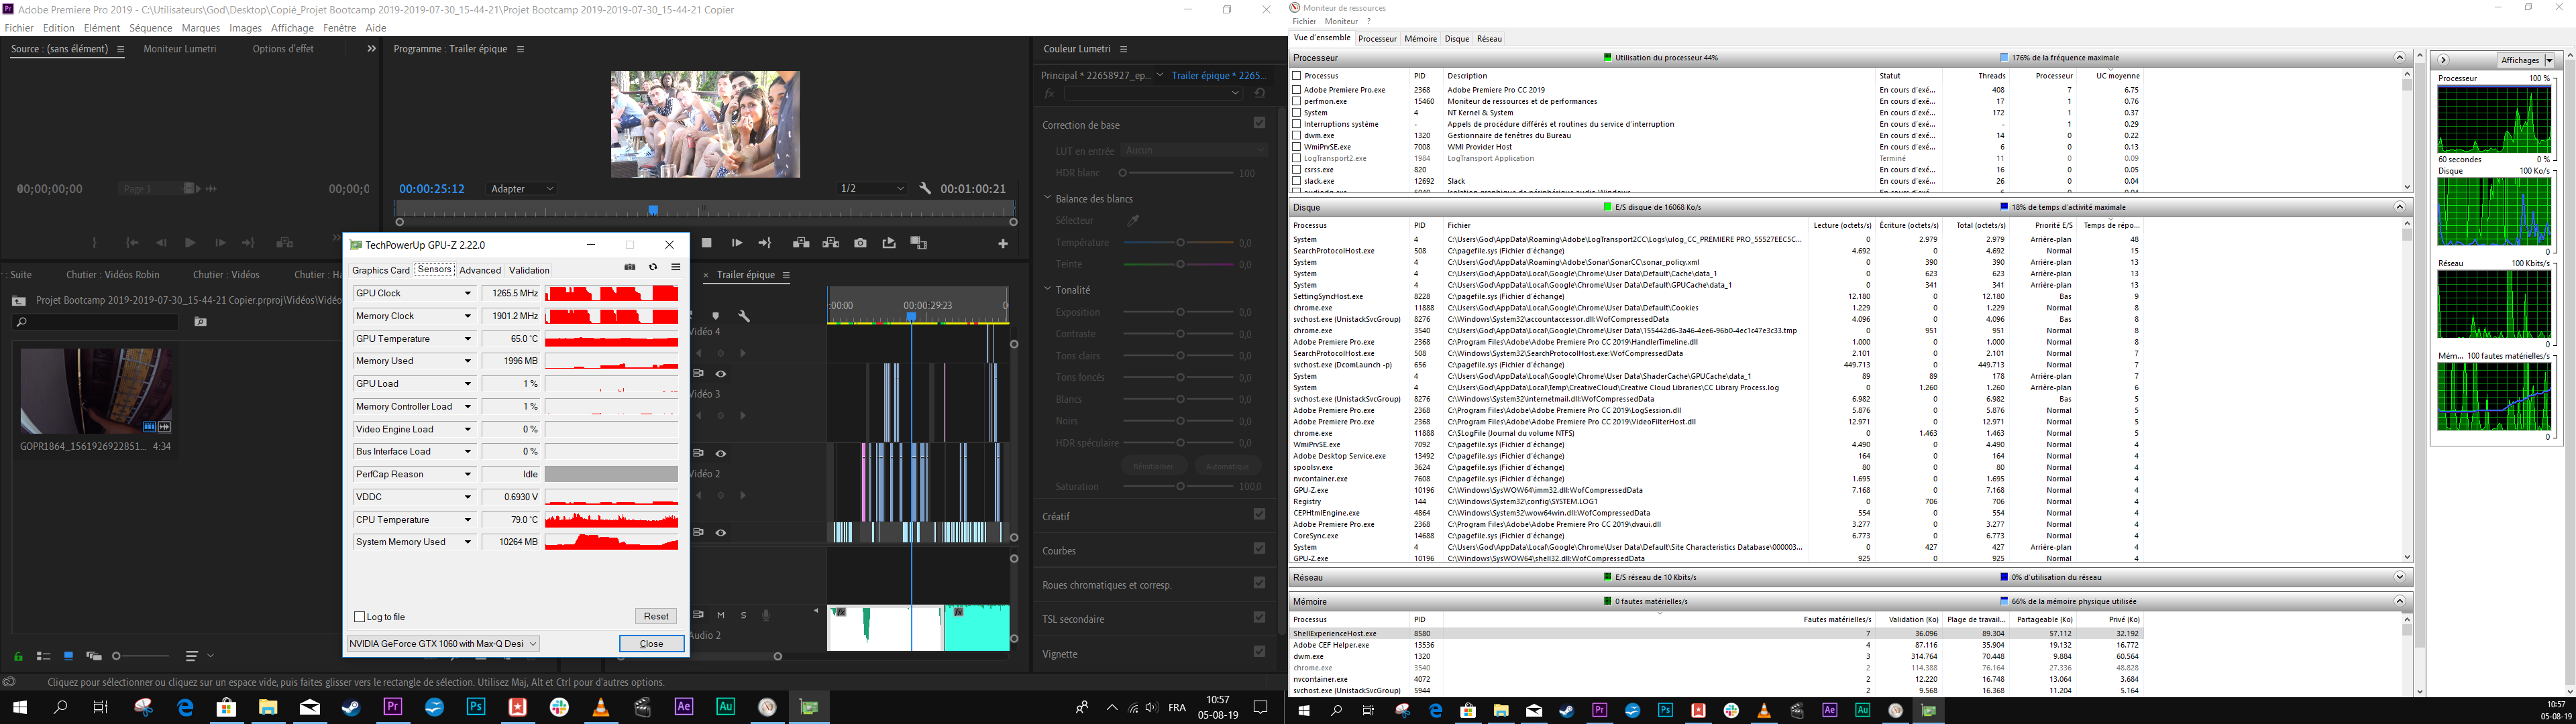This screenshot has height=724, width=2576.
Task: Open the 1/2 playback resolution dropdown
Action: click(872, 188)
